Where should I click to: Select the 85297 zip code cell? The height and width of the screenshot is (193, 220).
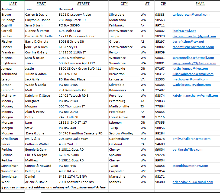[x=163, y=42]
